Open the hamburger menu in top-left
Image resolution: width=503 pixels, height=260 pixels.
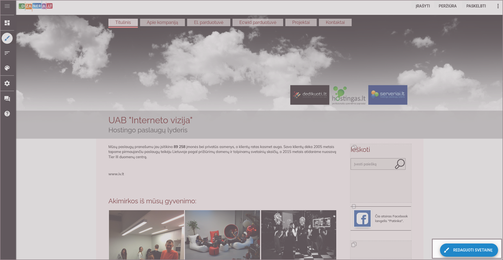[x=7, y=6]
